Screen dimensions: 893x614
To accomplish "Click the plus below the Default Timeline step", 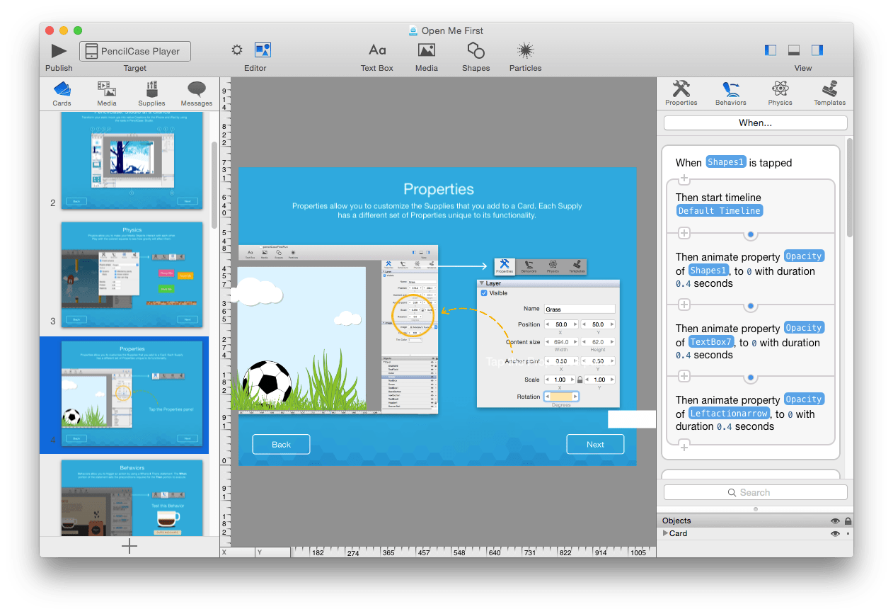I will coord(684,233).
